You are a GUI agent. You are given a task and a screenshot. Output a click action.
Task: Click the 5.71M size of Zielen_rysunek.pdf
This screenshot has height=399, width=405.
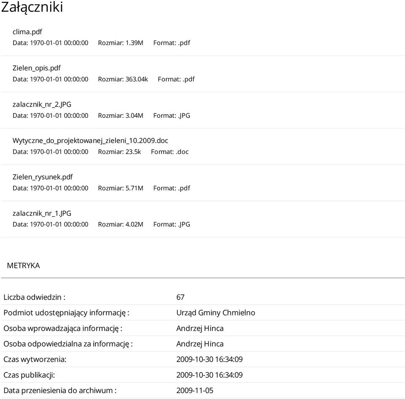tap(134, 188)
